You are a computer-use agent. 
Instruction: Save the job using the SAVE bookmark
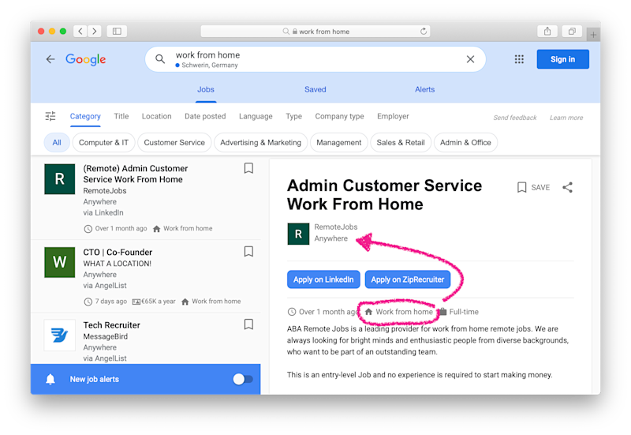pyautogui.click(x=533, y=187)
